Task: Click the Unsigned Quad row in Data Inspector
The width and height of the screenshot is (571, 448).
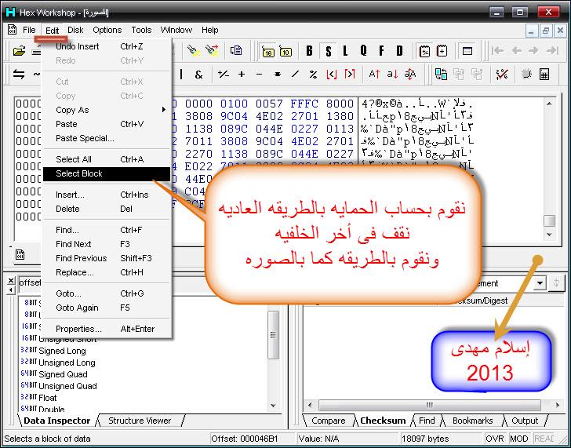Action: pos(59,386)
